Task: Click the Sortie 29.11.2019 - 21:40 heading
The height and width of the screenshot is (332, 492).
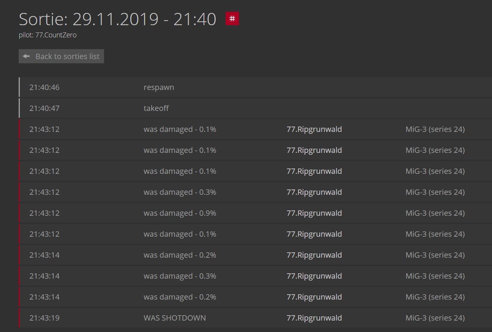Action: [117, 19]
